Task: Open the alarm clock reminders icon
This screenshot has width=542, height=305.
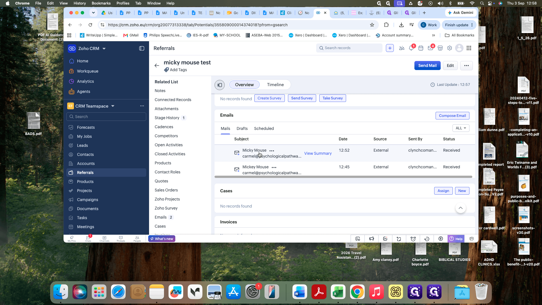Action: pos(413,239)
